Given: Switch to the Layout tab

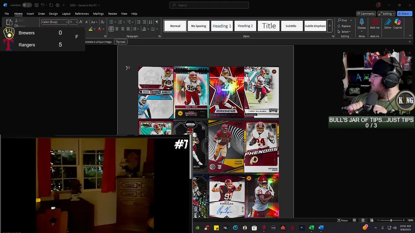Looking at the screenshot, I should [x=66, y=14].
